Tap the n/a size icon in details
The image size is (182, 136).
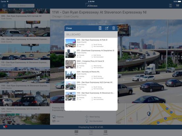[x=54, y=121]
